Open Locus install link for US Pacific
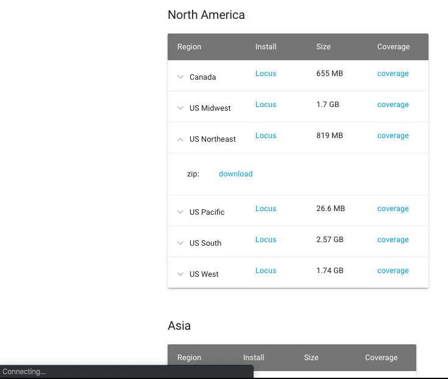448x379 pixels. click(x=266, y=209)
